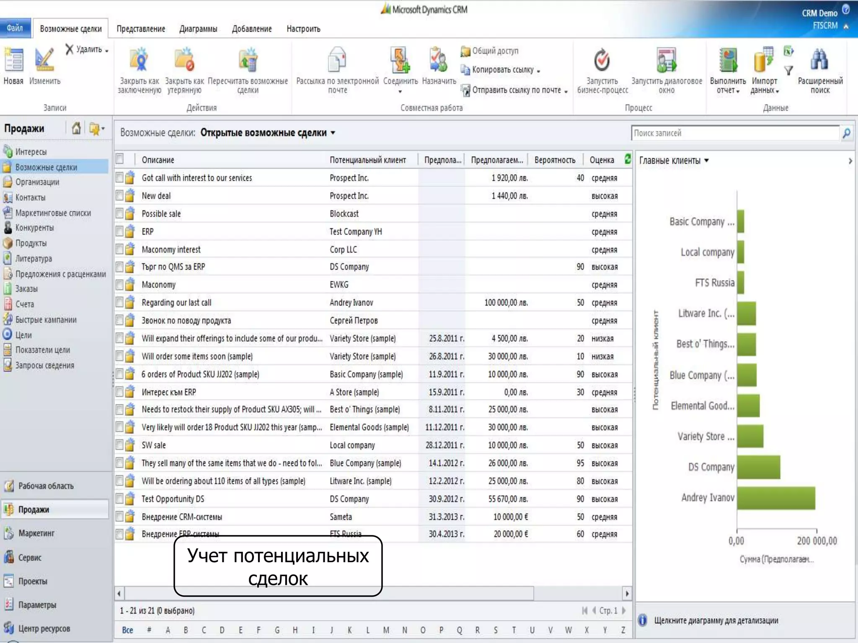Screen dimensions: 858x643
Task: Click the Маркетинг navigation button
Action: [x=36, y=533]
